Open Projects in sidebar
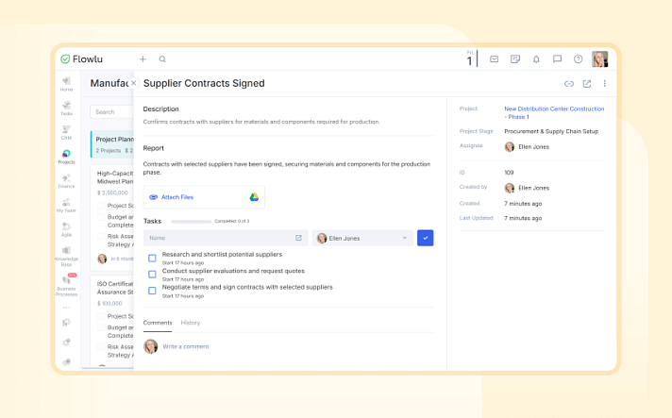This screenshot has height=418, width=672. point(66,158)
